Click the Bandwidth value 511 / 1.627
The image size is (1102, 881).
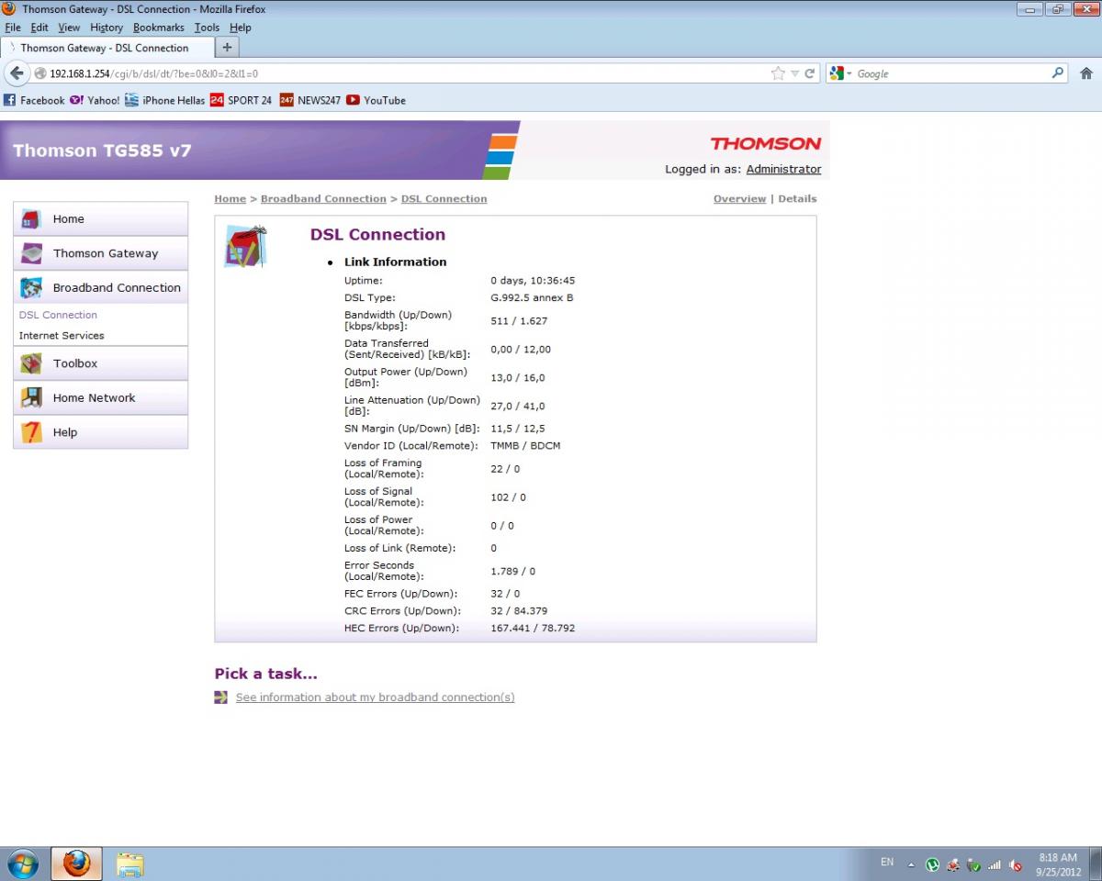click(519, 321)
